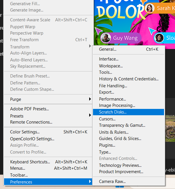The image size is (175, 189).
Task: Expand the Transform submenu arrow
Action: pos(90,46)
